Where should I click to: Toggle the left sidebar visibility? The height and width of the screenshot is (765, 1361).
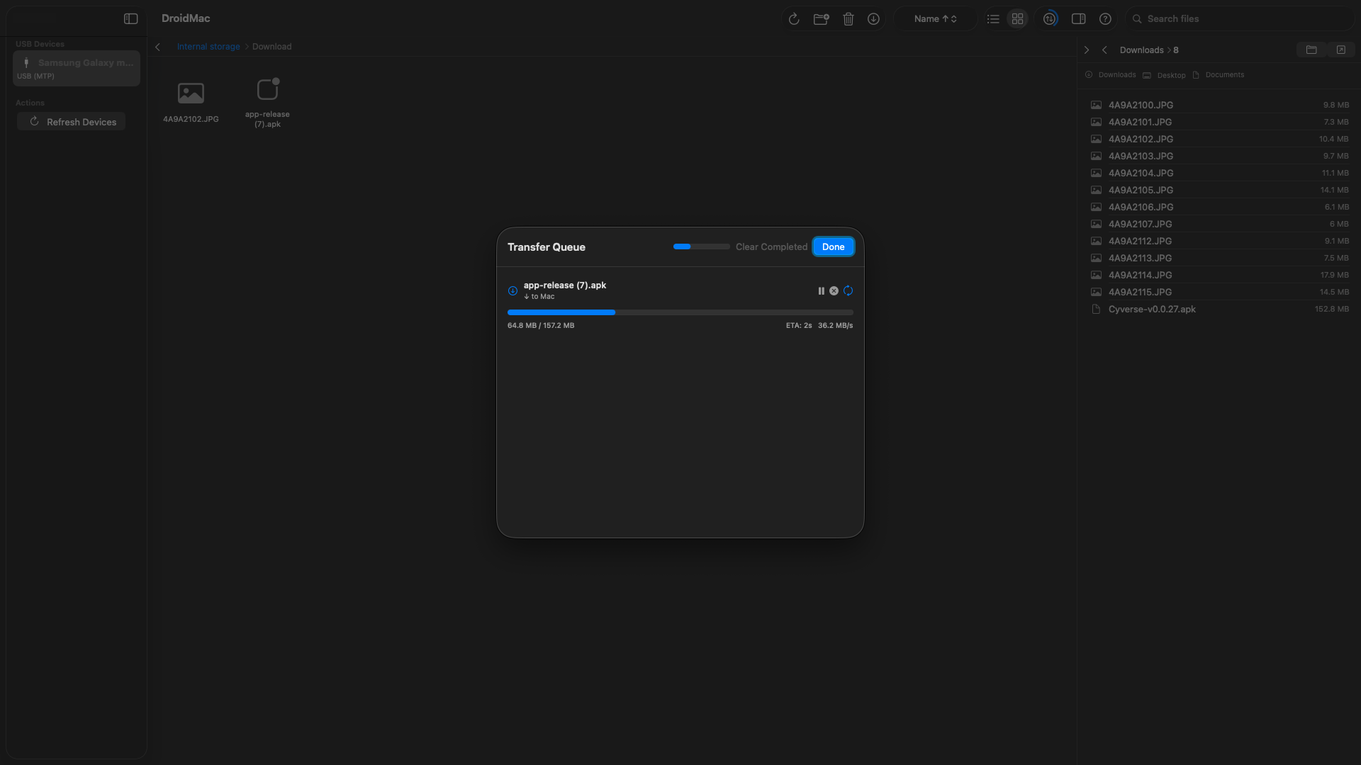click(130, 19)
